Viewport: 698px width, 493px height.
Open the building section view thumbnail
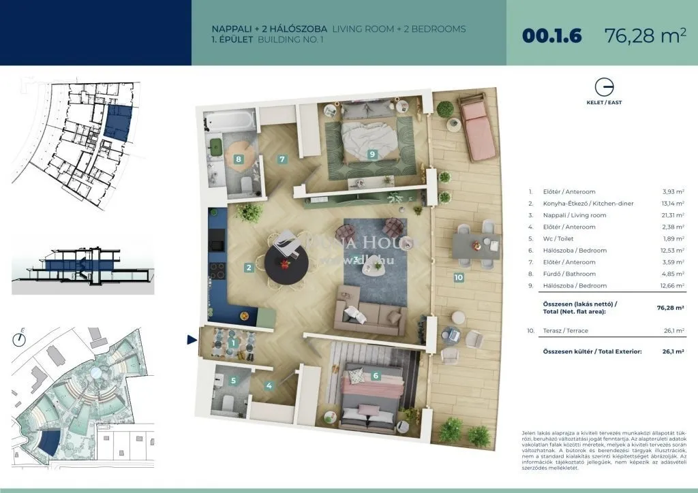tap(82, 271)
